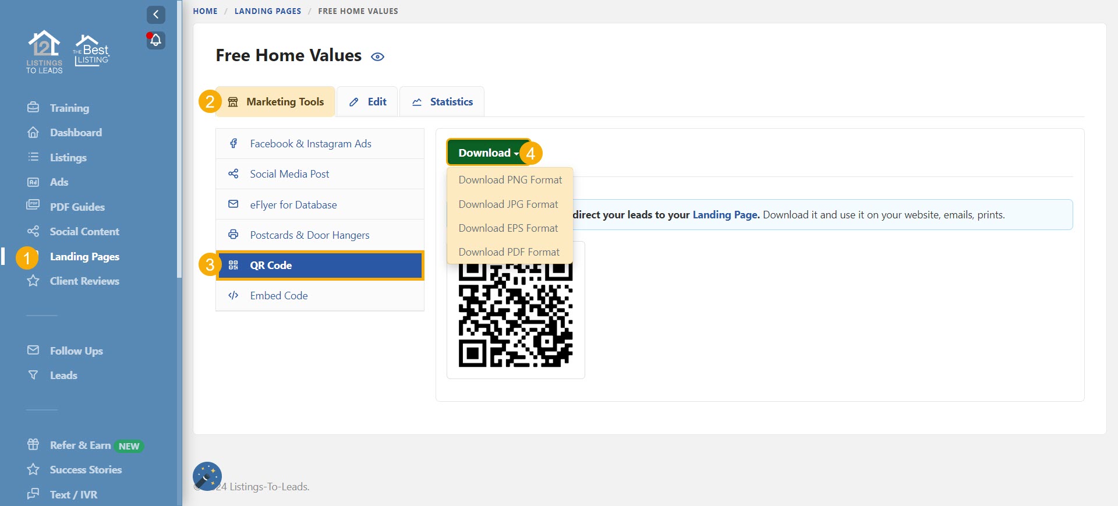Open Facebook & Instagram Ads tool
This screenshot has width=1118, height=506.
click(310, 144)
